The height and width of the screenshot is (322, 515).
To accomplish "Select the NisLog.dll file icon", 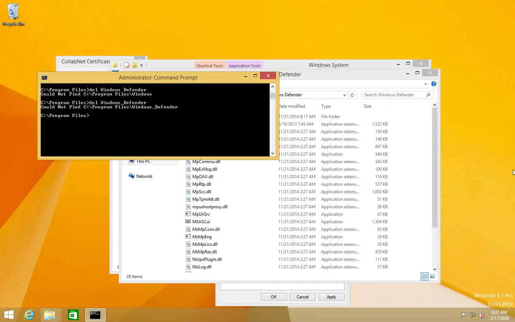I will 188,267.
